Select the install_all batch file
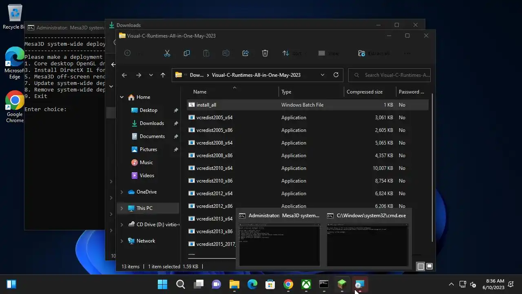Screen dimensions: 522x294 pyautogui.click(x=307, y=105)
